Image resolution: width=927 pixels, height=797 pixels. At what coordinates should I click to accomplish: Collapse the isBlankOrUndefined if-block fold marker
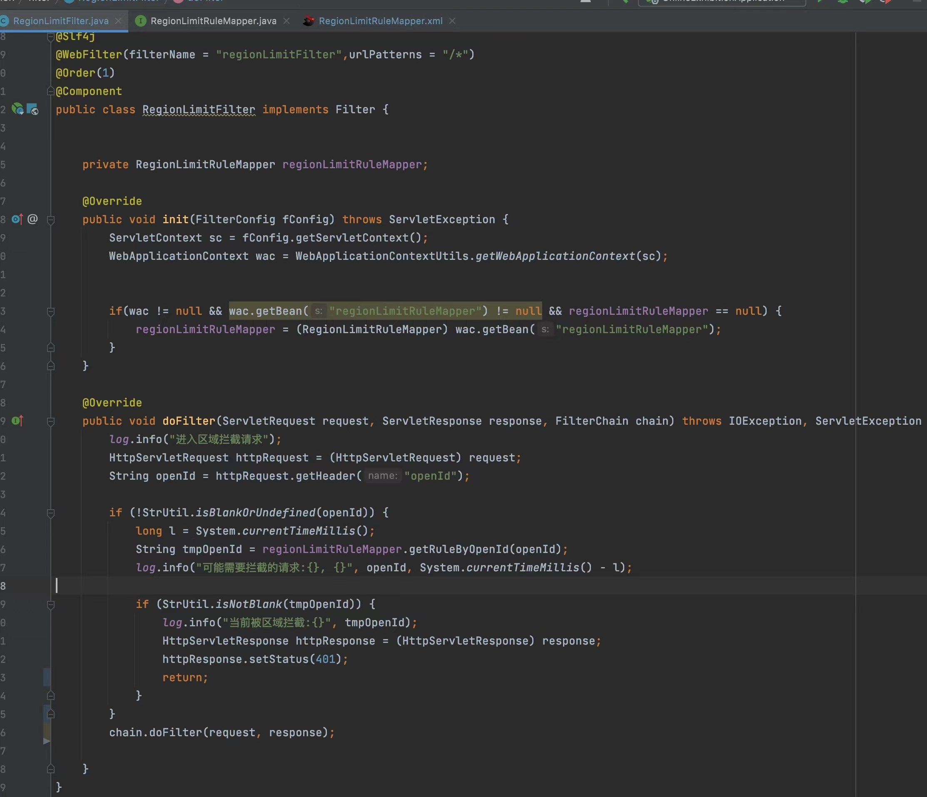click(50, 513)
